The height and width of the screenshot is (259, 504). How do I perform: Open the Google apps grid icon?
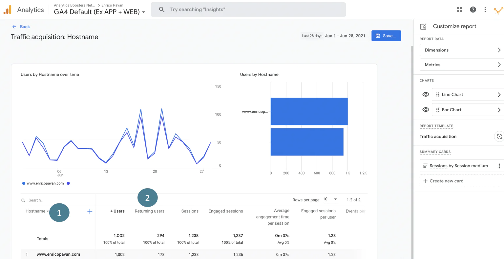pos(459,9)
